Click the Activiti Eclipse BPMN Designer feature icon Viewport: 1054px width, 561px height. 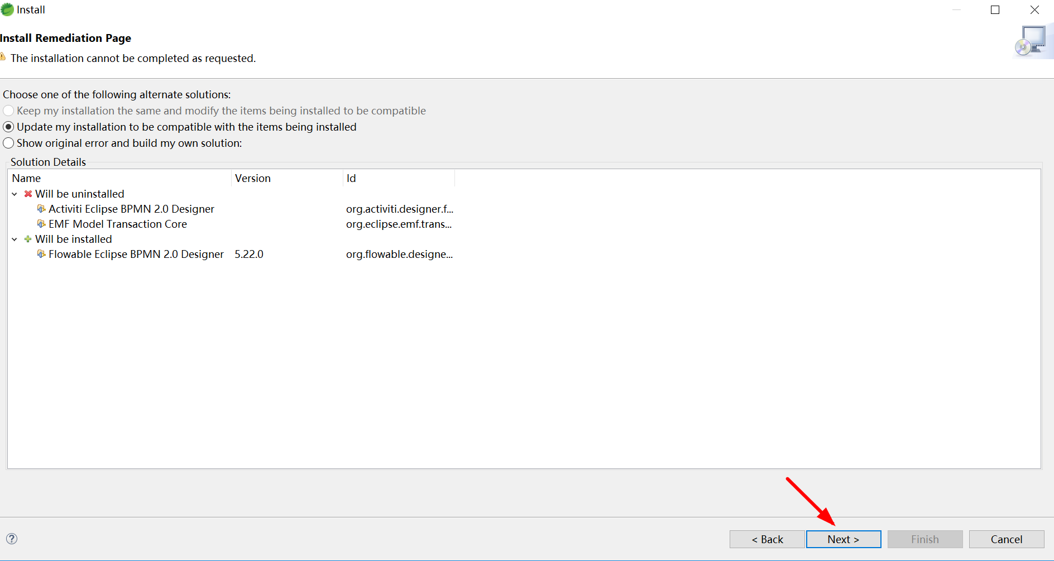[41, 209]
